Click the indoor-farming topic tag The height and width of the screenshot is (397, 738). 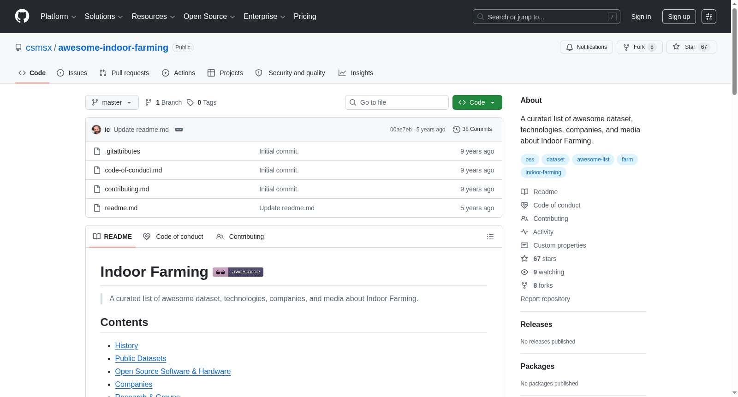click(x=543, y=172)
